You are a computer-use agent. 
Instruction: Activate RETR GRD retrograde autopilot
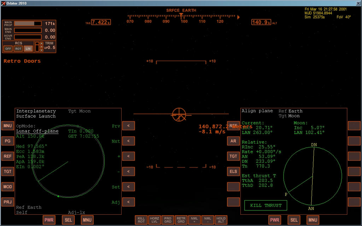point(181,220)
